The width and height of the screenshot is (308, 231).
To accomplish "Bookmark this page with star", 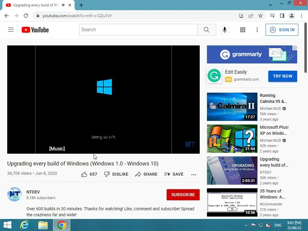I will (x=260, y=16).
